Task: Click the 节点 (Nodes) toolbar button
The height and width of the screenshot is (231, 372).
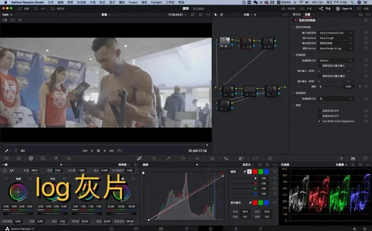Action: [x=325, y=8]
